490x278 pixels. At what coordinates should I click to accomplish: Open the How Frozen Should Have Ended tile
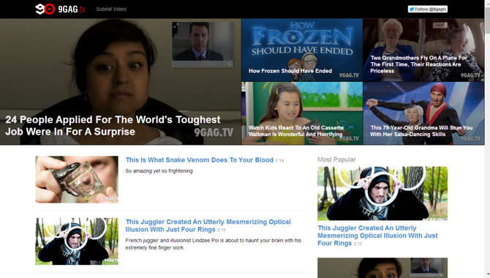click(302, 50)
